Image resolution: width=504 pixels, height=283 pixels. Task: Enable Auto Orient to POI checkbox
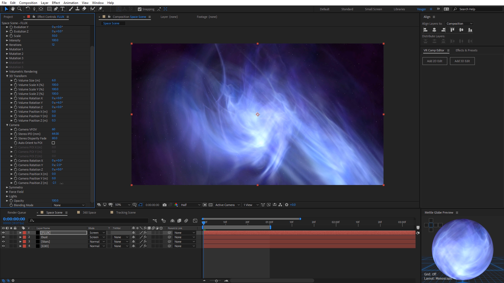pyautogui.click(x=53, y=143)
